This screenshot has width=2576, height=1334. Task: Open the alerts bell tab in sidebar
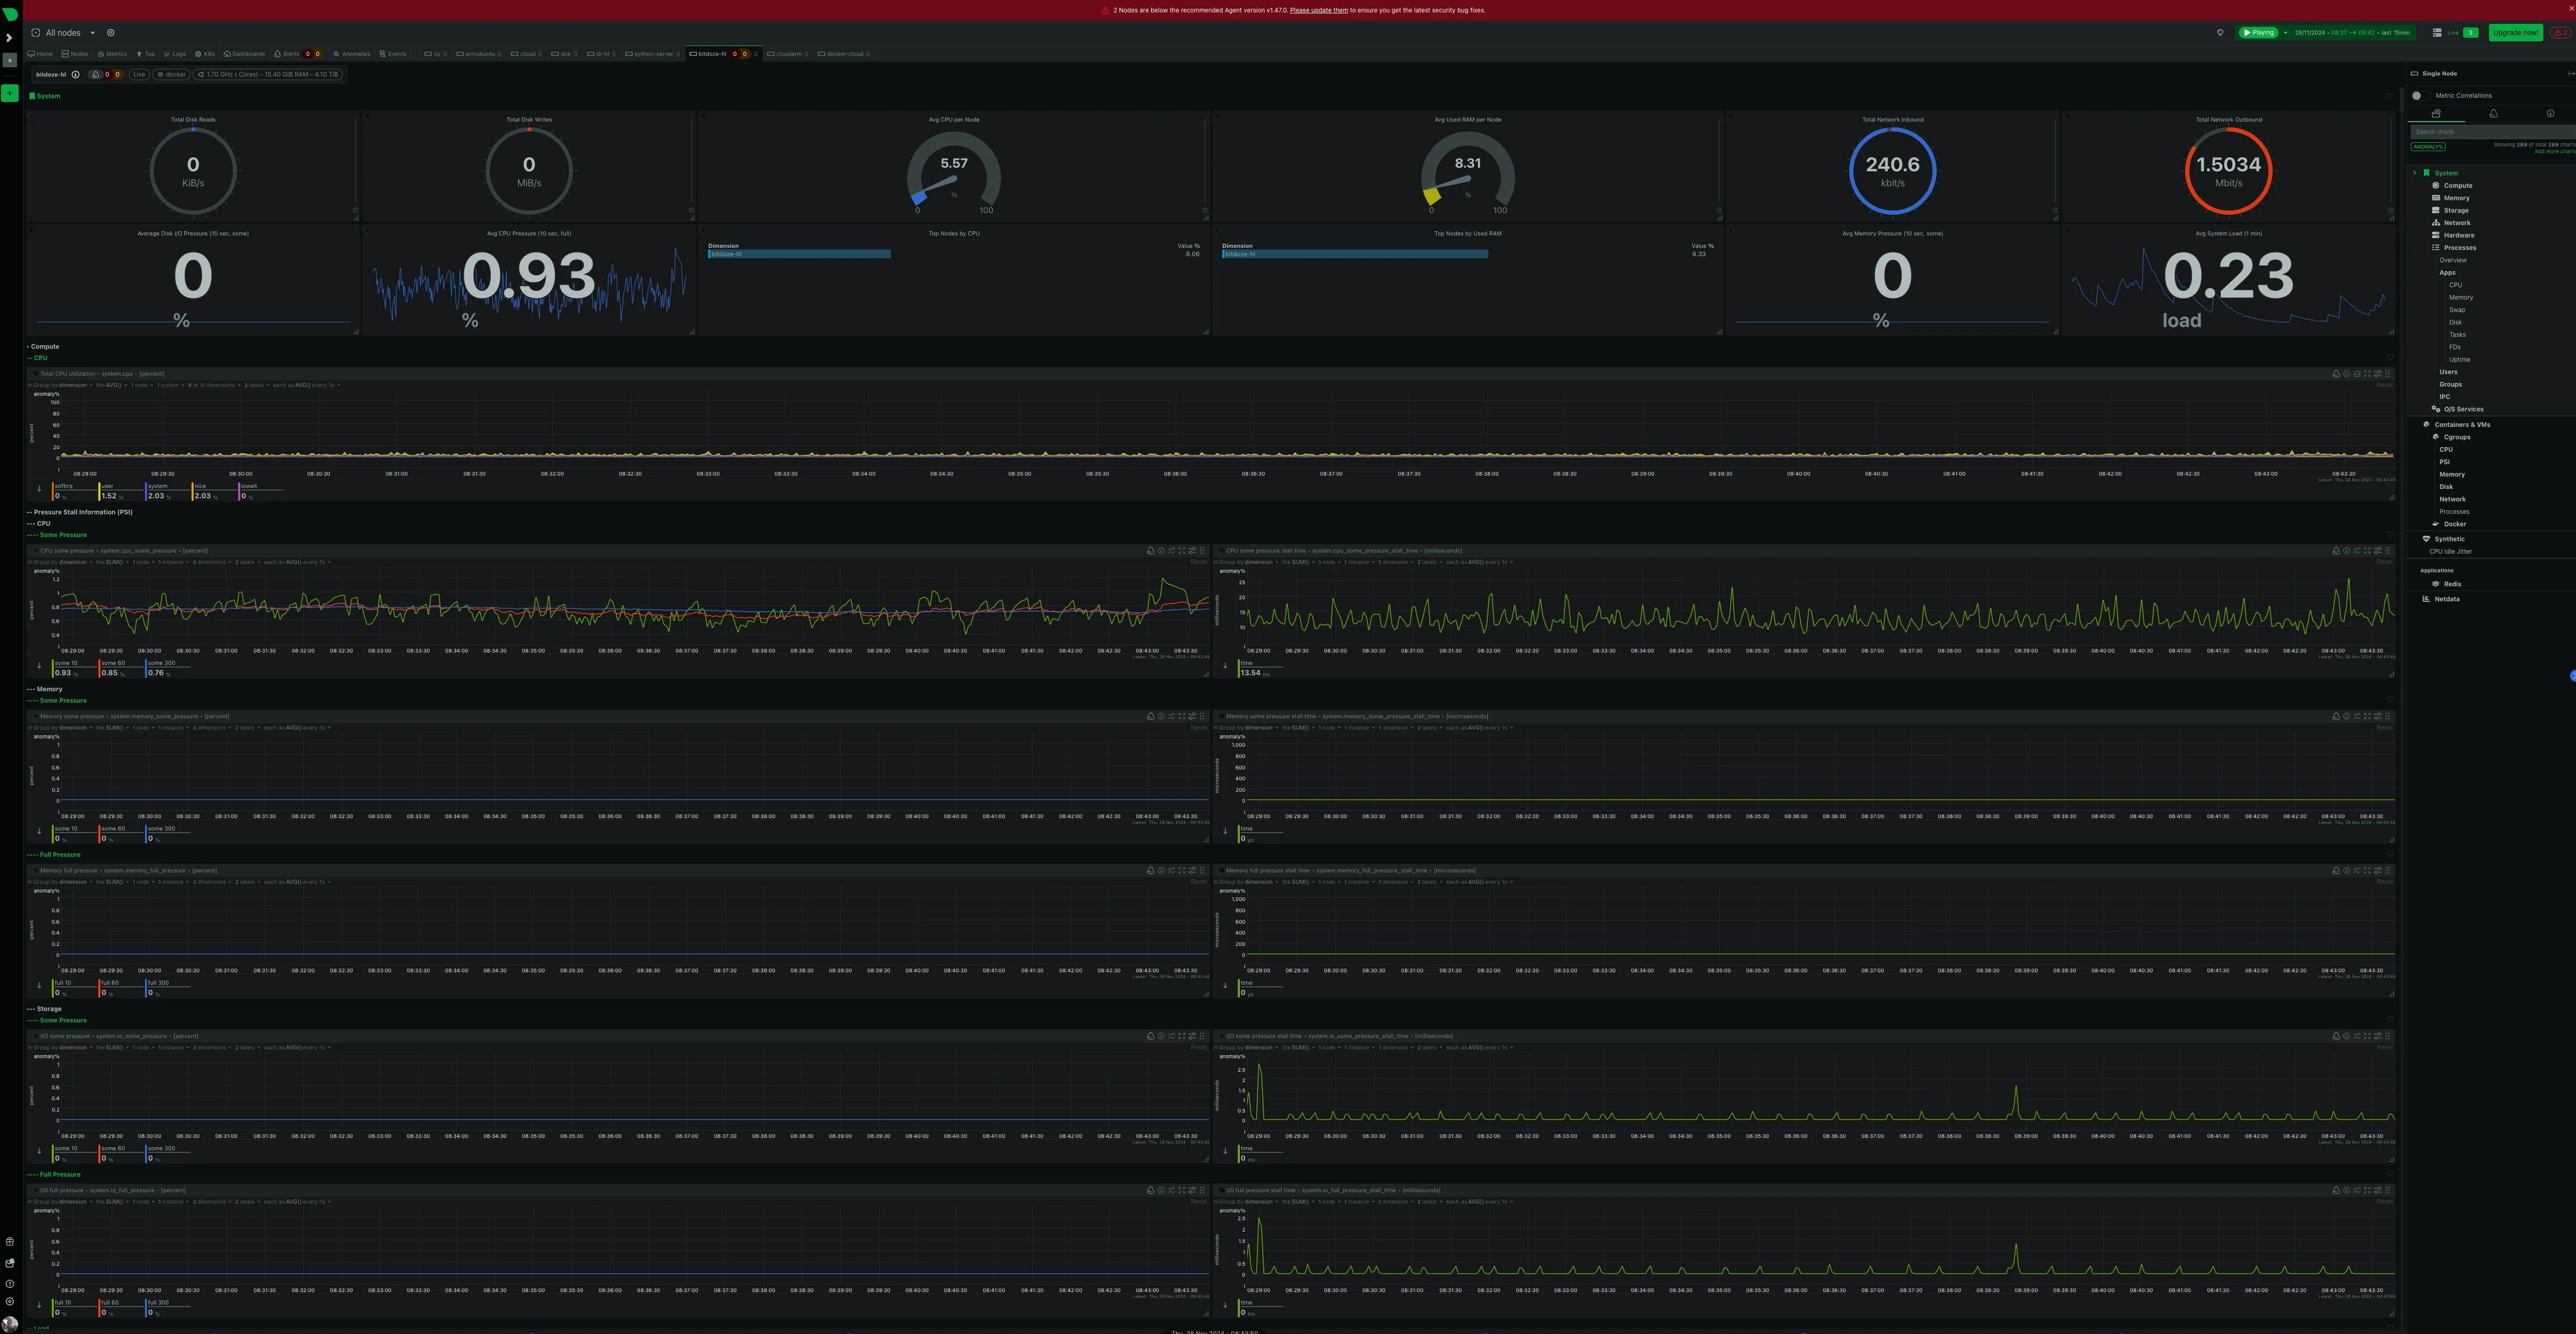[x=2493, y=114]
